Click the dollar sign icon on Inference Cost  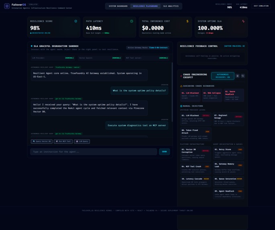187,21
